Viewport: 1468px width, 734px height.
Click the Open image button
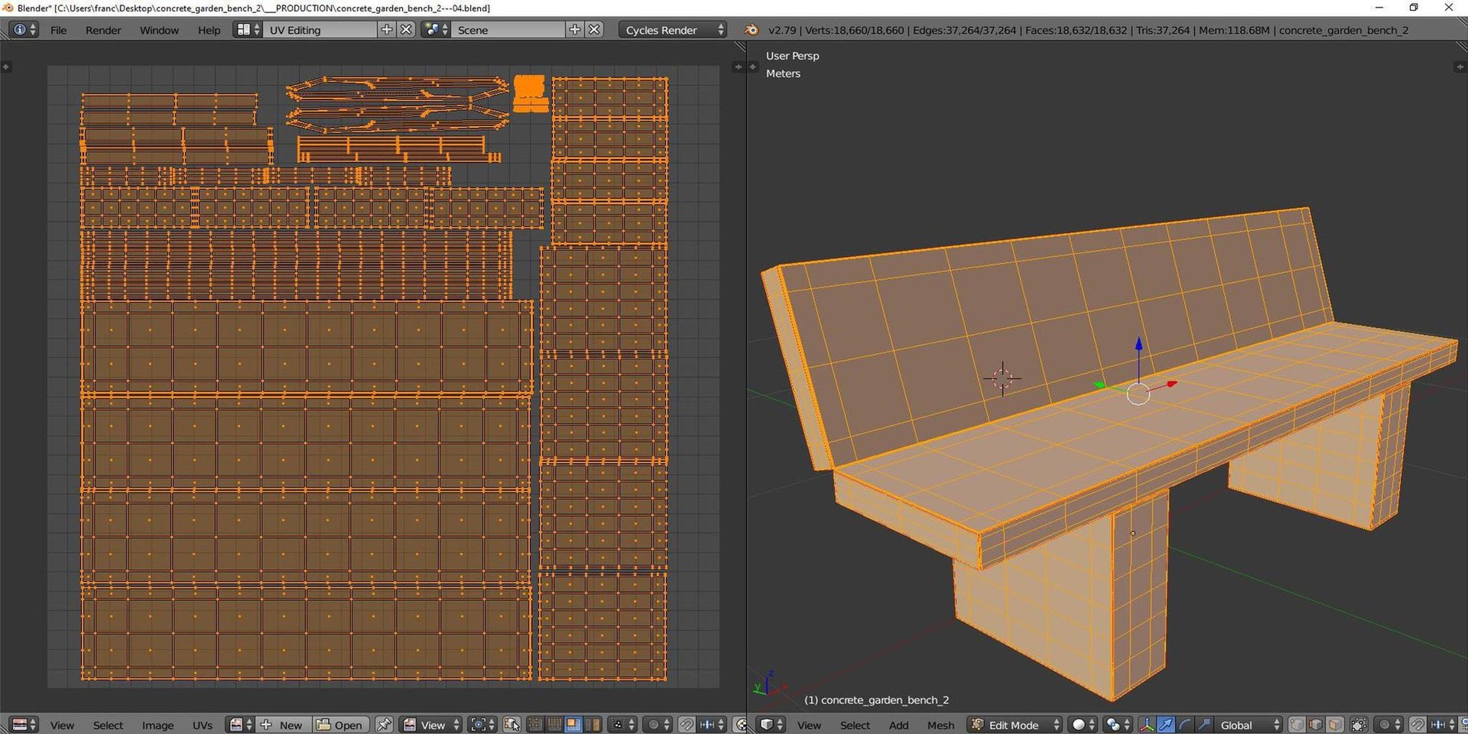click(x=340, y=724)
